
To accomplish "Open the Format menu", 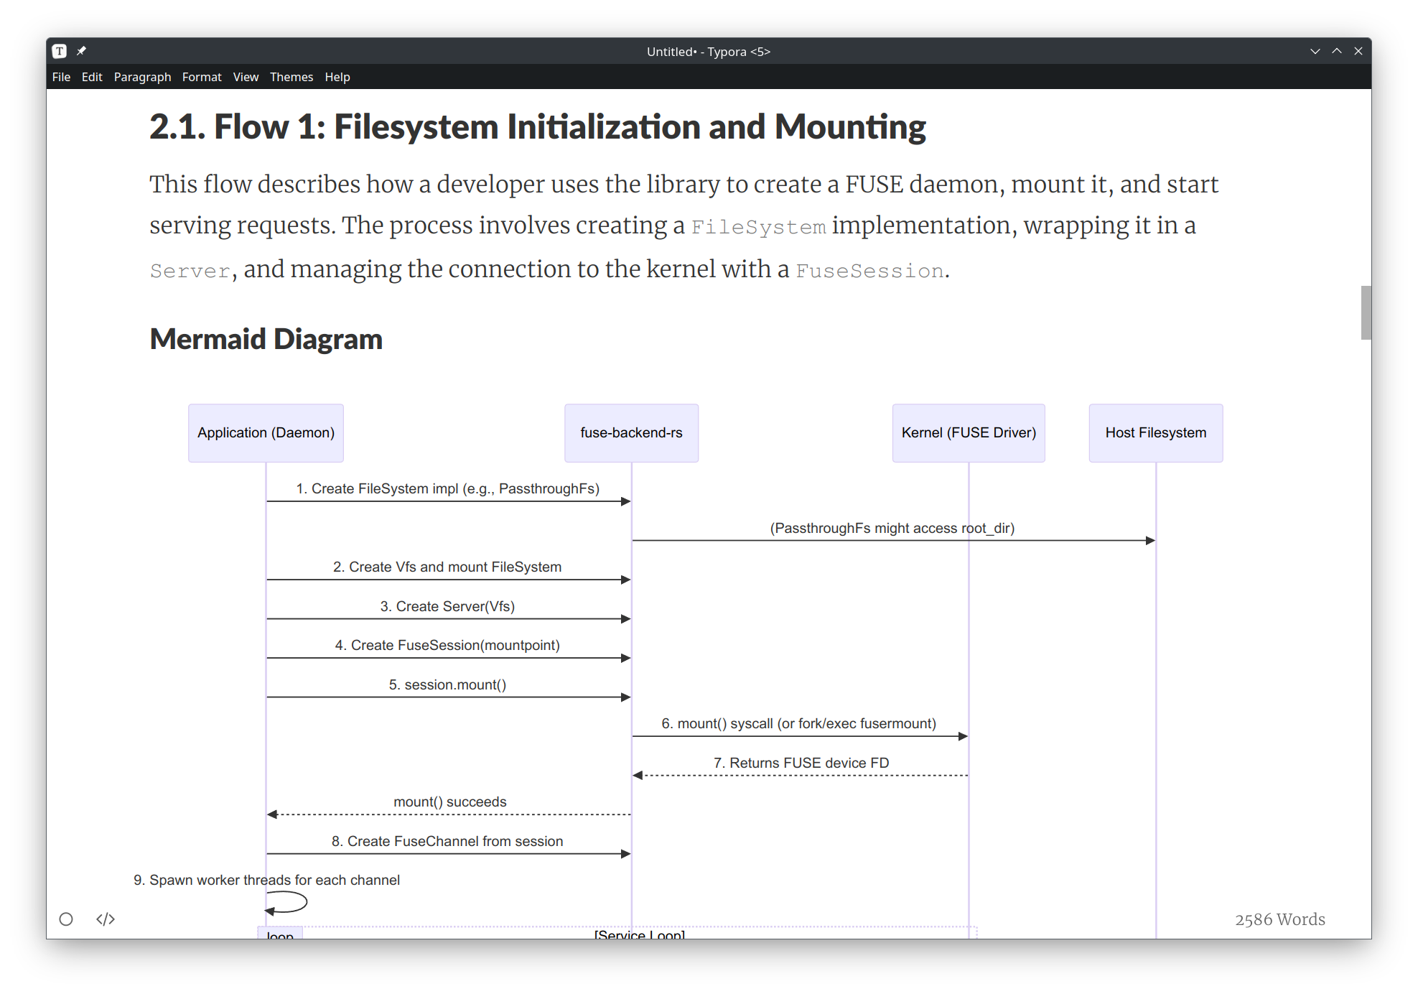I will 202,77.
